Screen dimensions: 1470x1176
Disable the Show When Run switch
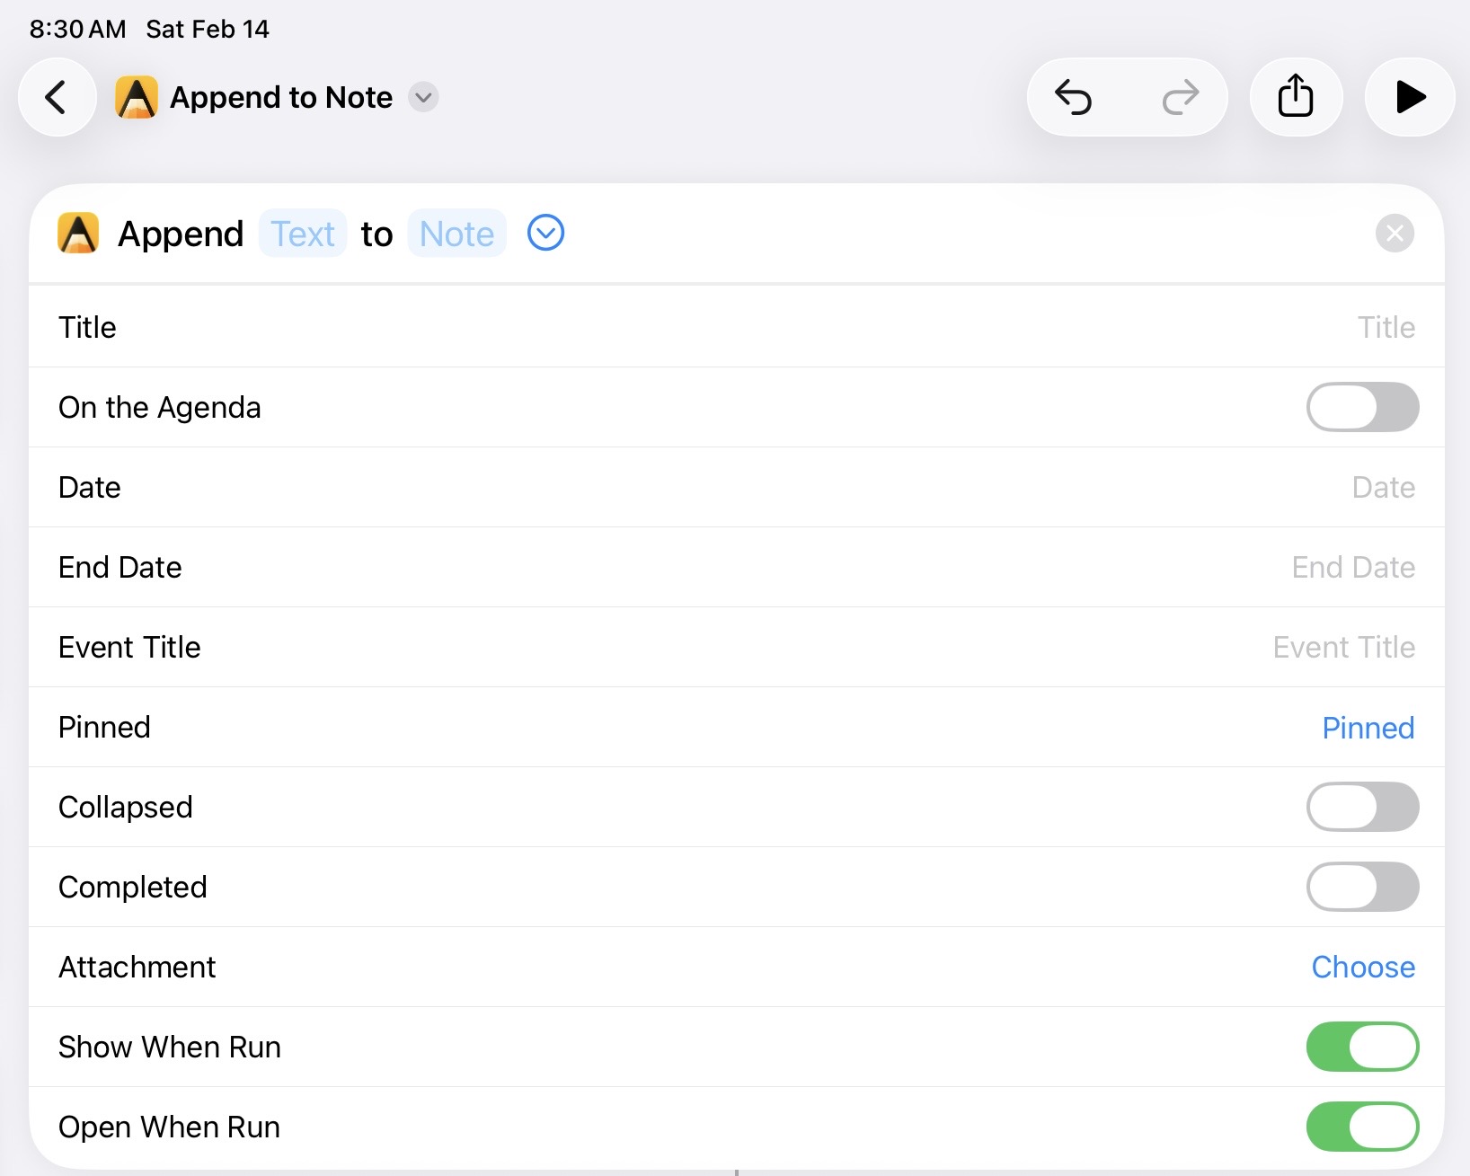(x=1362, y=1047)
